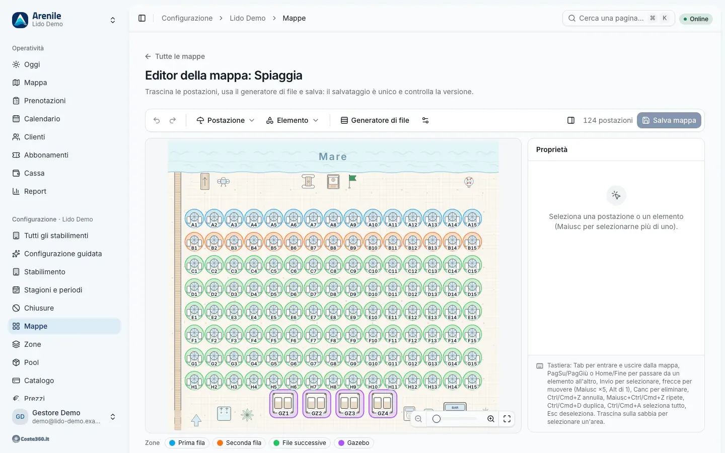Viewport: 725px width, 453px height.
Task: Go back to Tutte le mappe
Action: (175, 56)
